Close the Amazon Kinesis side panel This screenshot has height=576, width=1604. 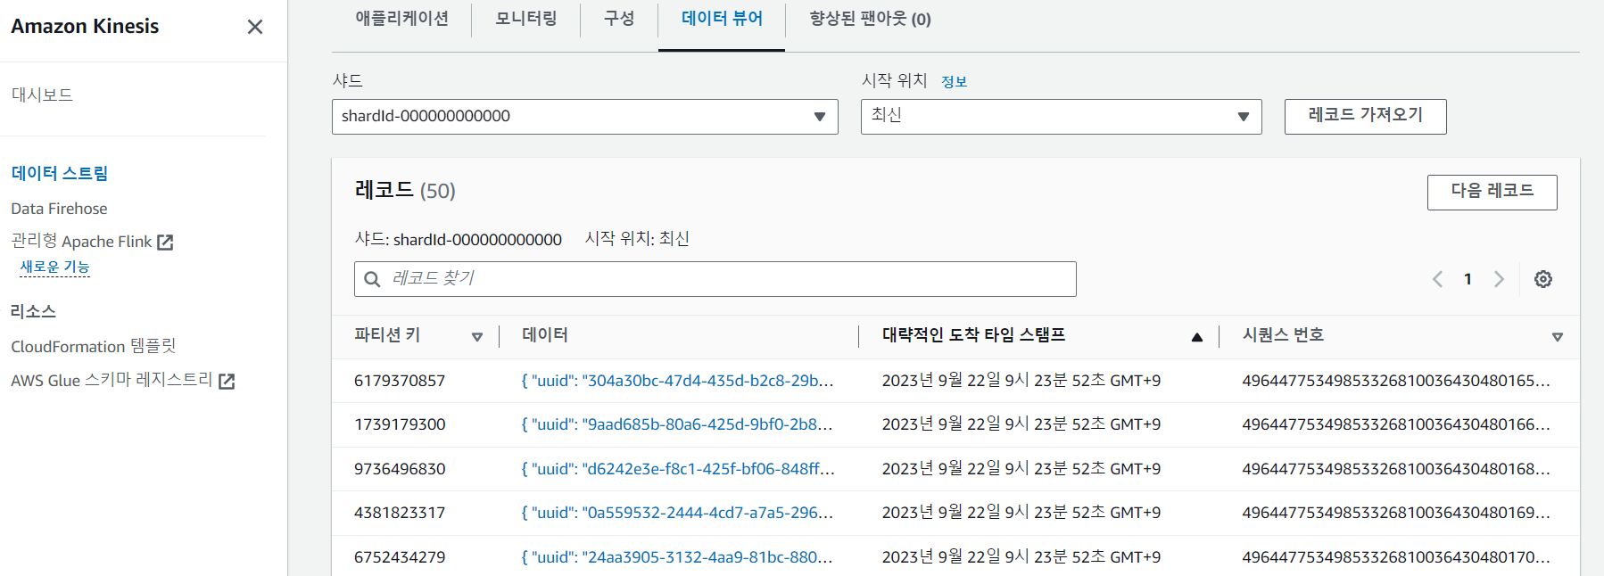pos(255,27)
